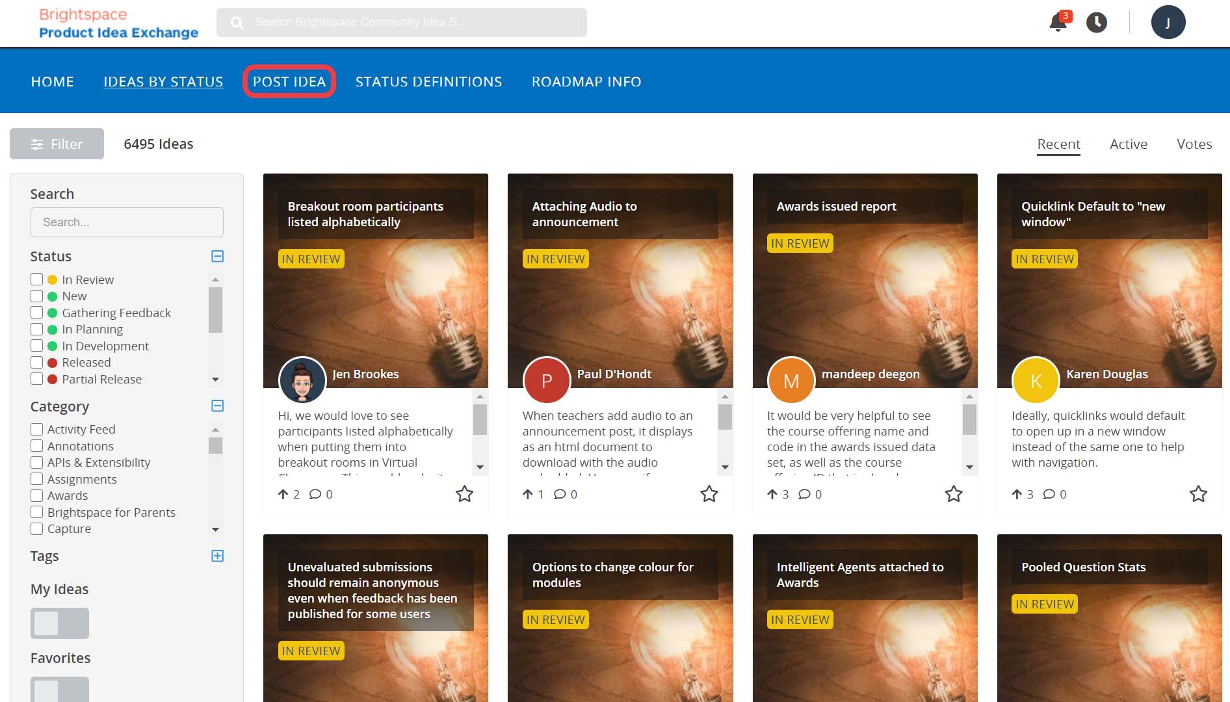Collapse the Category filter section
This screenshot has width=1230, height=702.
[x=218, y=406]
